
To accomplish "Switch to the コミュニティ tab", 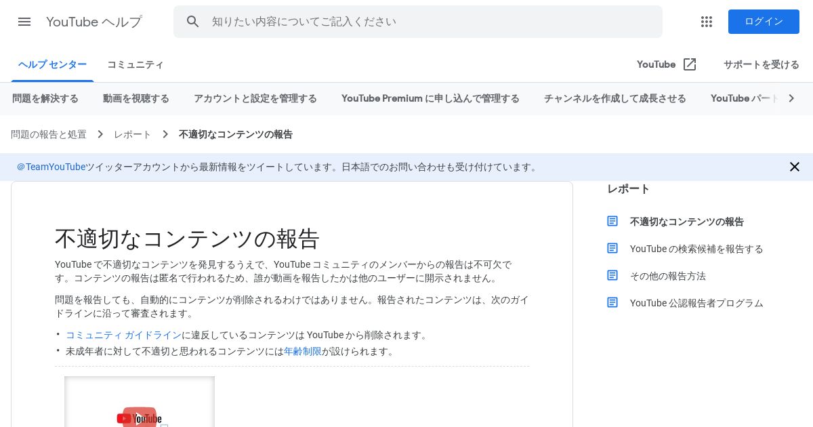I will (x=135, y=64).
